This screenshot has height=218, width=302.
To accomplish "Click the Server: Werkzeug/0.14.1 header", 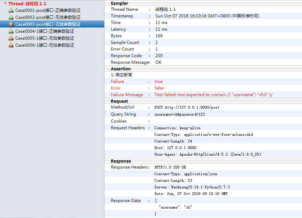I will 192,187.
